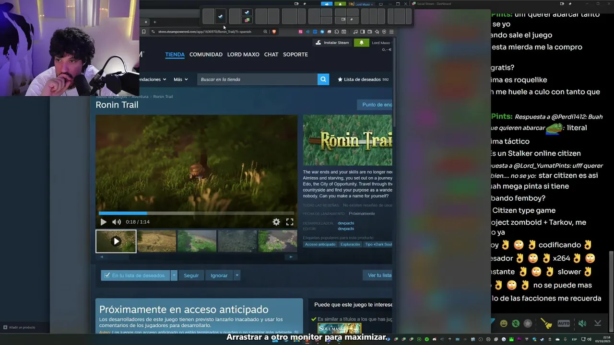Viewport: 614px width, 345px height.
Task: Select the fourth screenshot thumbnail
Action: pos(237,241)
